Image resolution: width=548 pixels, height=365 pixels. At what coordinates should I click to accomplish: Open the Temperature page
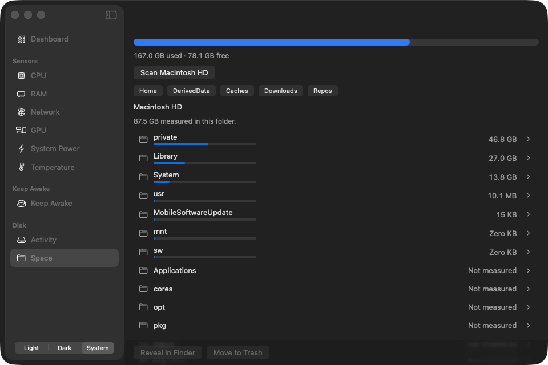pyautogui.click(x=65, y=167)
